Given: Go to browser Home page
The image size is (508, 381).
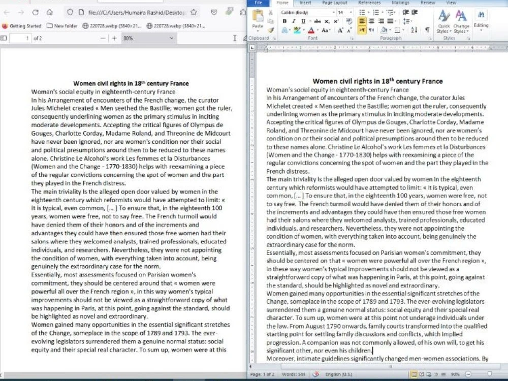Looking at the screenshot, I should pos(50,12).
